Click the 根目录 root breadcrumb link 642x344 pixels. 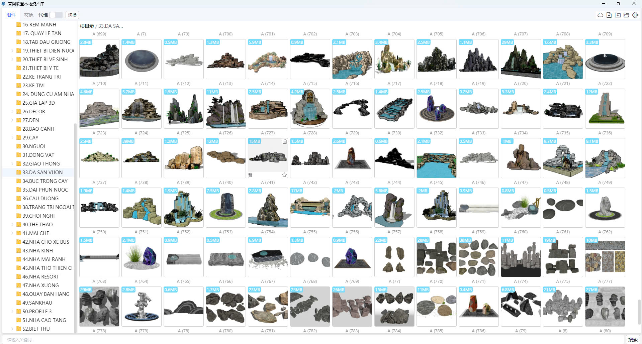87,26
